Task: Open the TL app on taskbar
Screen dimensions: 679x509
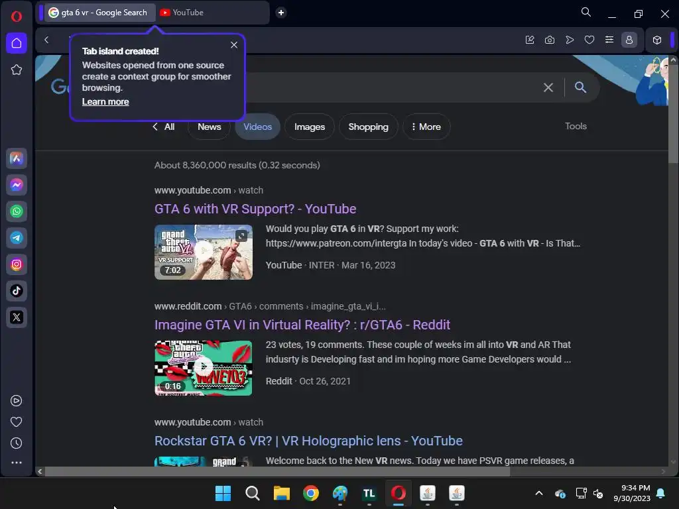Action: [x=369, y=493]
